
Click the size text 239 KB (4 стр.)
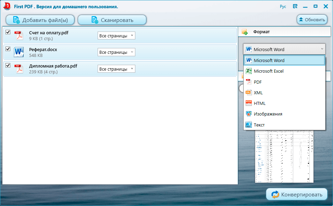pyautogui.click(x=43, y=72)
